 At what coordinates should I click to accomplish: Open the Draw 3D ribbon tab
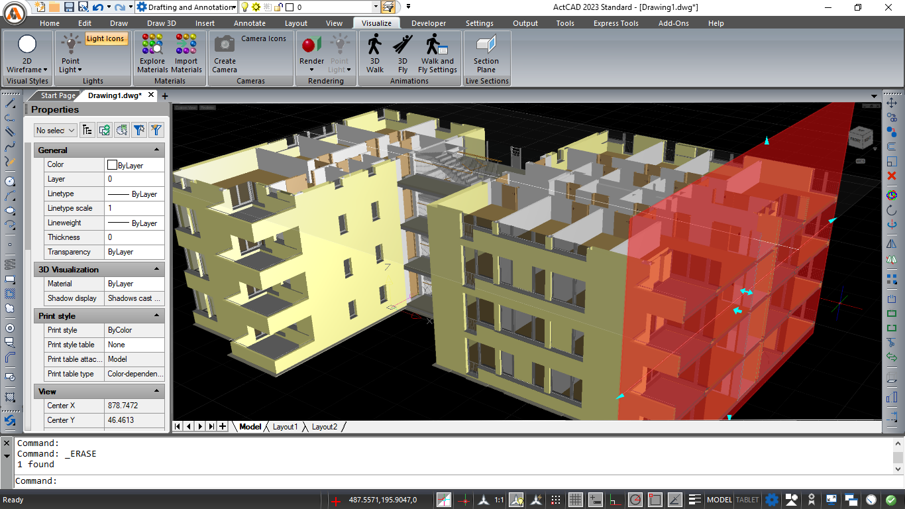pos(162,23)
